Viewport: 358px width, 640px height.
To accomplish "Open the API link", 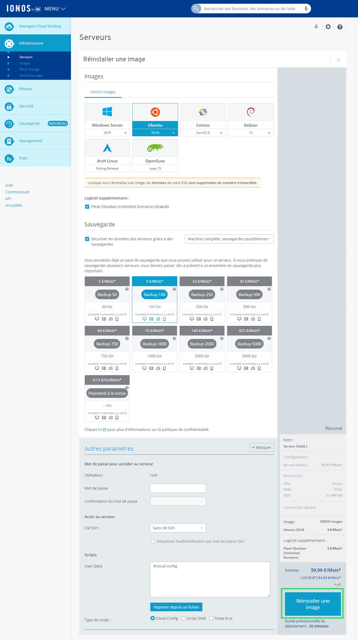I will click(8, 199).
